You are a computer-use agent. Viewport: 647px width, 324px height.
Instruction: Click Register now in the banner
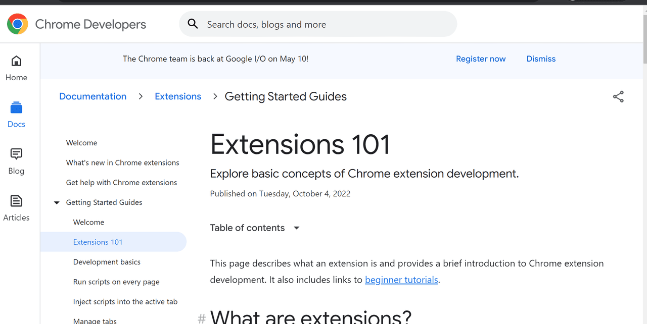pyautogui.click(x=481, y=59)
